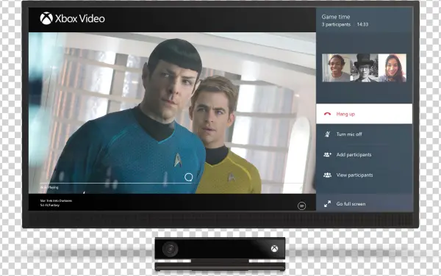The width and height of the screenshot is (441, 276).
Task: Click the Go full screen arrows icon
Action: (327, 204)
